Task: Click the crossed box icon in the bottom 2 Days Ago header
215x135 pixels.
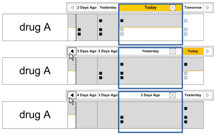Action: (x=173, y=95)
